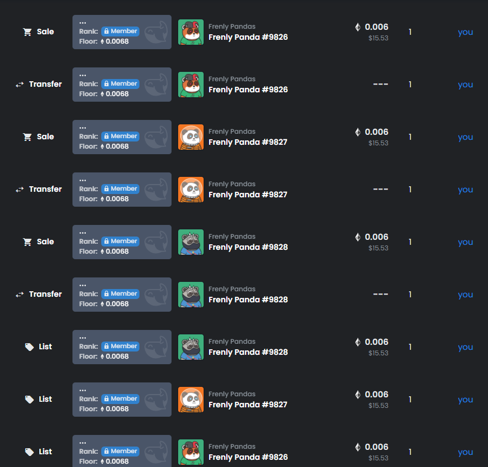This screenshot has width=488, height=467.
Task: Click the transfer arrows icon in Transfer row for Panda #9828
Action: pyautogui.click(x=19, y=295)
